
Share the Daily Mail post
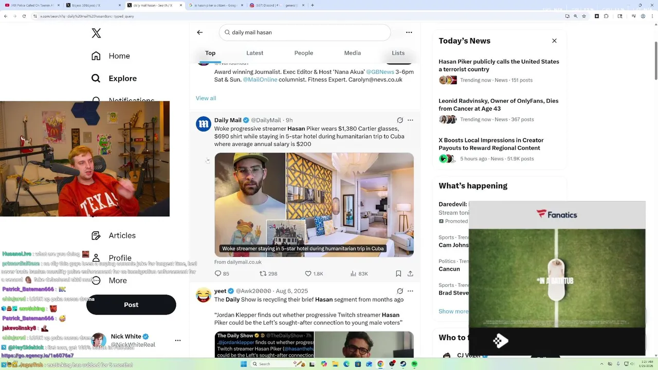tap(410, 274)
